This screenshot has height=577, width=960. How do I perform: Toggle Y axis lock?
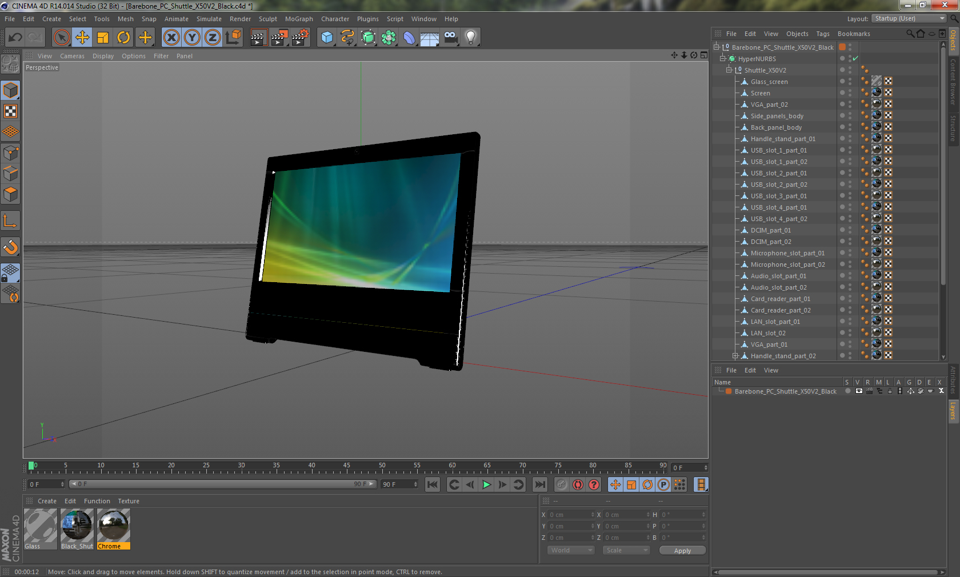point(193,38)
